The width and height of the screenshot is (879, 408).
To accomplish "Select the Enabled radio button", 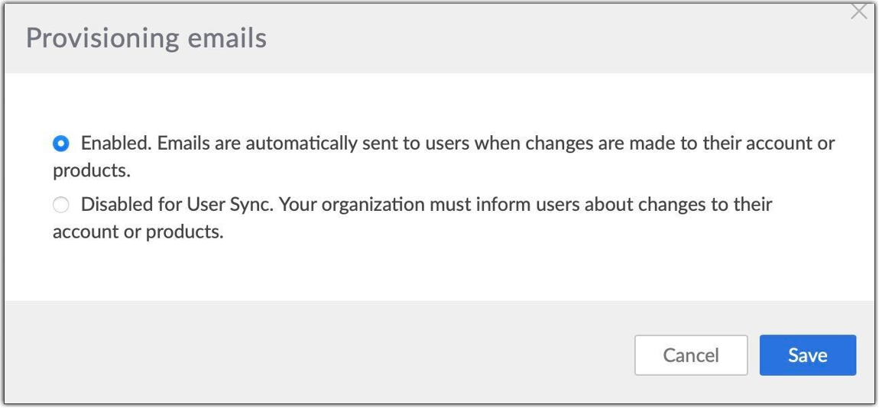I will [61, 144].
